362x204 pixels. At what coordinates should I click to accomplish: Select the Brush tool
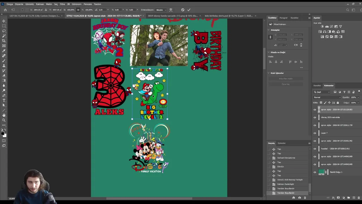tap(4, 61)
